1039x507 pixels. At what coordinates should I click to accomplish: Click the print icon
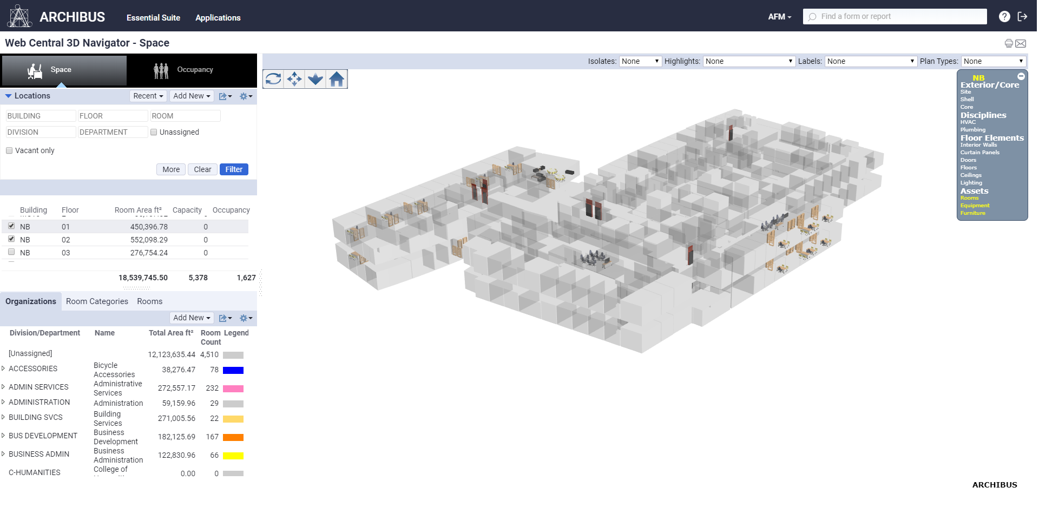[1009, 43]
